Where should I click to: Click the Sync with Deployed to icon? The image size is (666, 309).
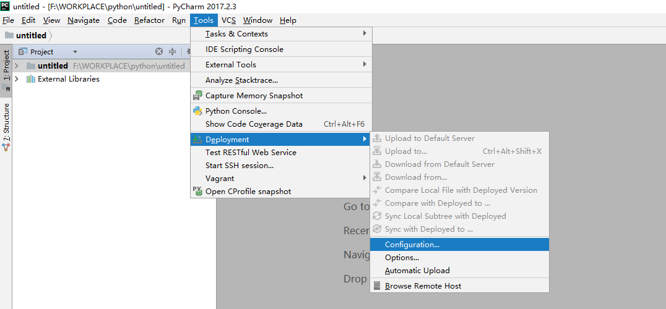click(377, 229)
